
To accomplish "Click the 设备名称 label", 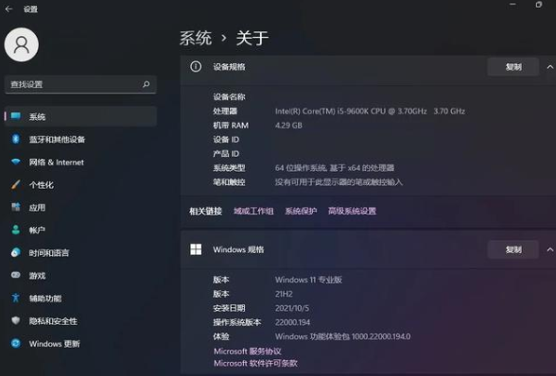I will (229, 96).
